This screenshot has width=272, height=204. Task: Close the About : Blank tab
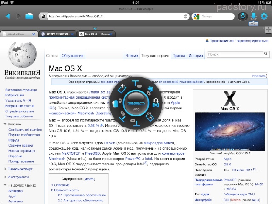click(x=34, y=34)
